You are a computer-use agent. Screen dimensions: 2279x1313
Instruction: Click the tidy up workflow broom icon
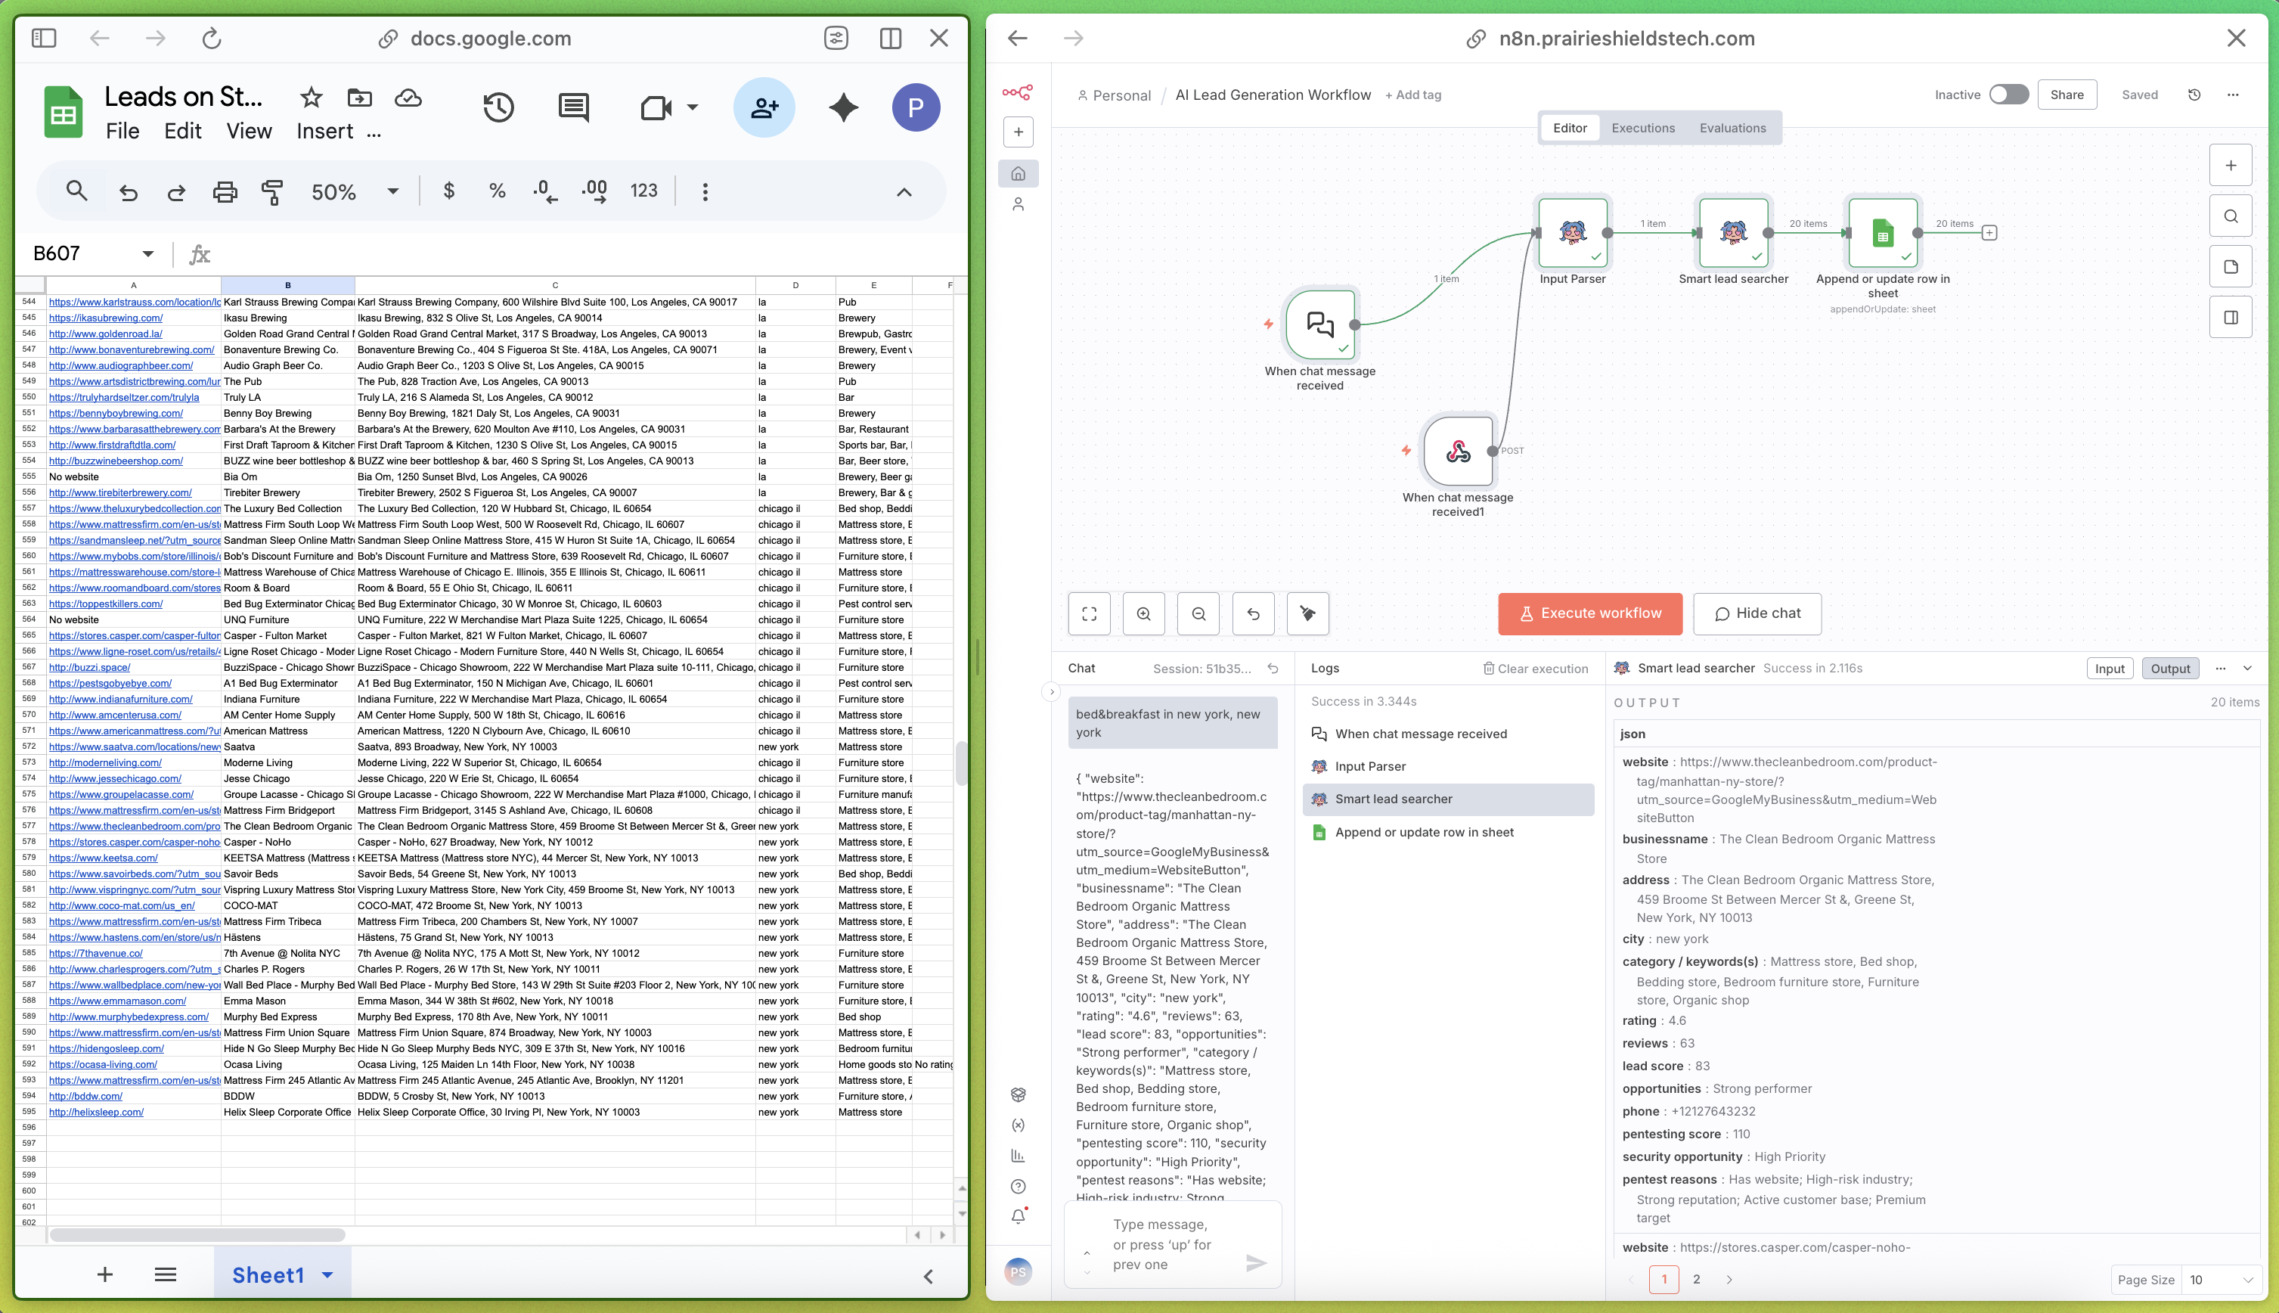1307,614
